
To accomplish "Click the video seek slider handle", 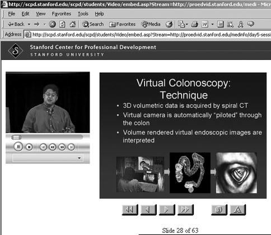I will coord(16,138).
